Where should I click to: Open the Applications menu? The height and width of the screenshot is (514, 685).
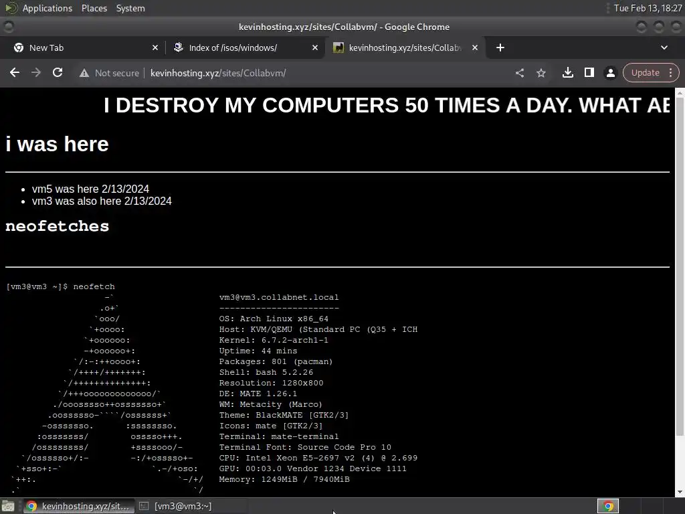pos(47,8)
